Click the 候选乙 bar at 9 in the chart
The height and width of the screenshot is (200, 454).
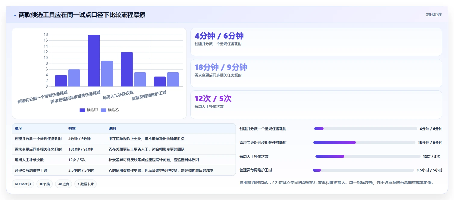tap(107, 74)
